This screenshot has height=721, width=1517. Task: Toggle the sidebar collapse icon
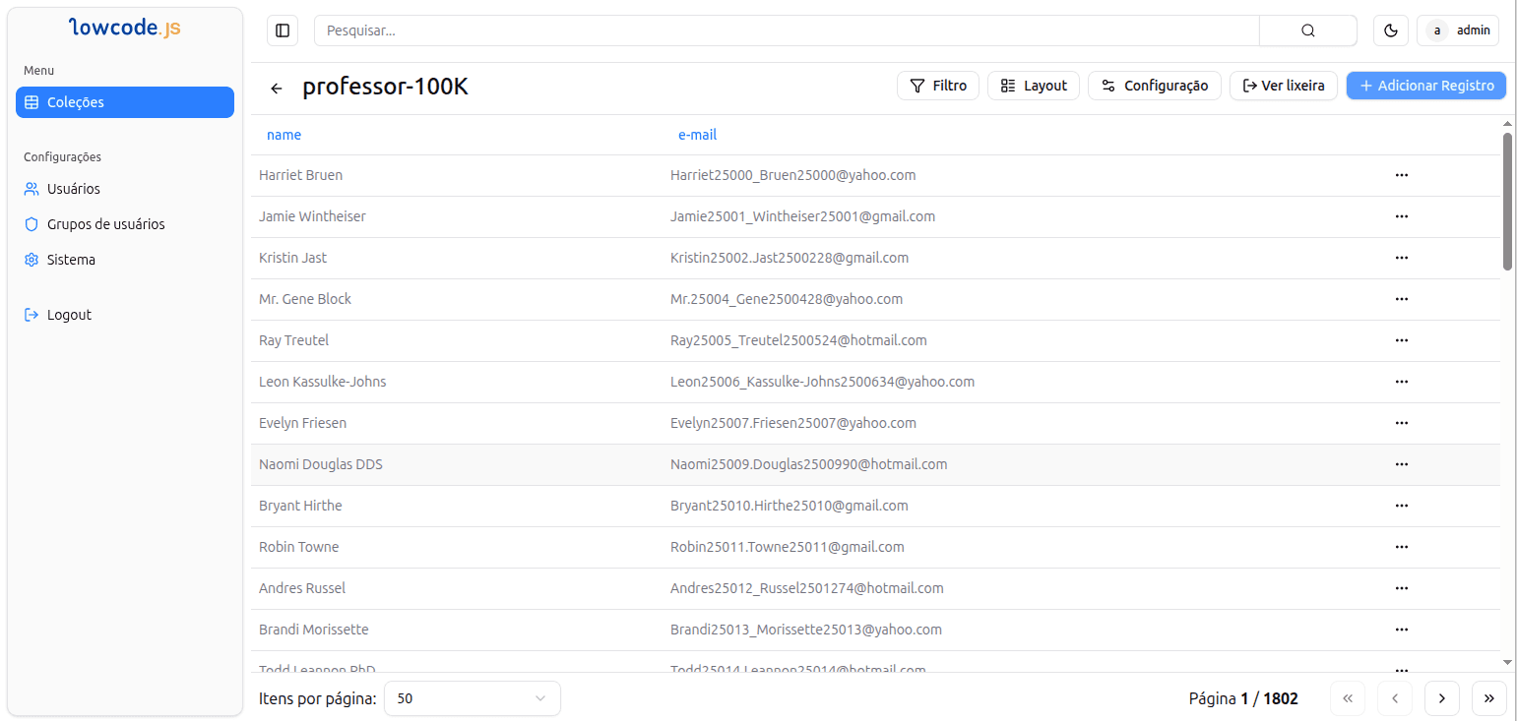click(x=283, y=30)
